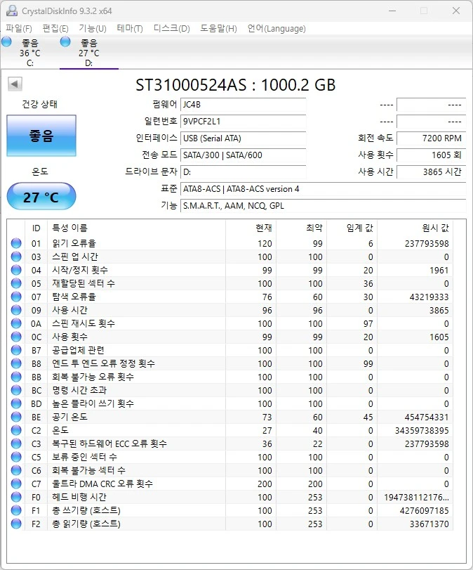Click the blue status orb for disk D:
The image size is (473, 570).
65,41
